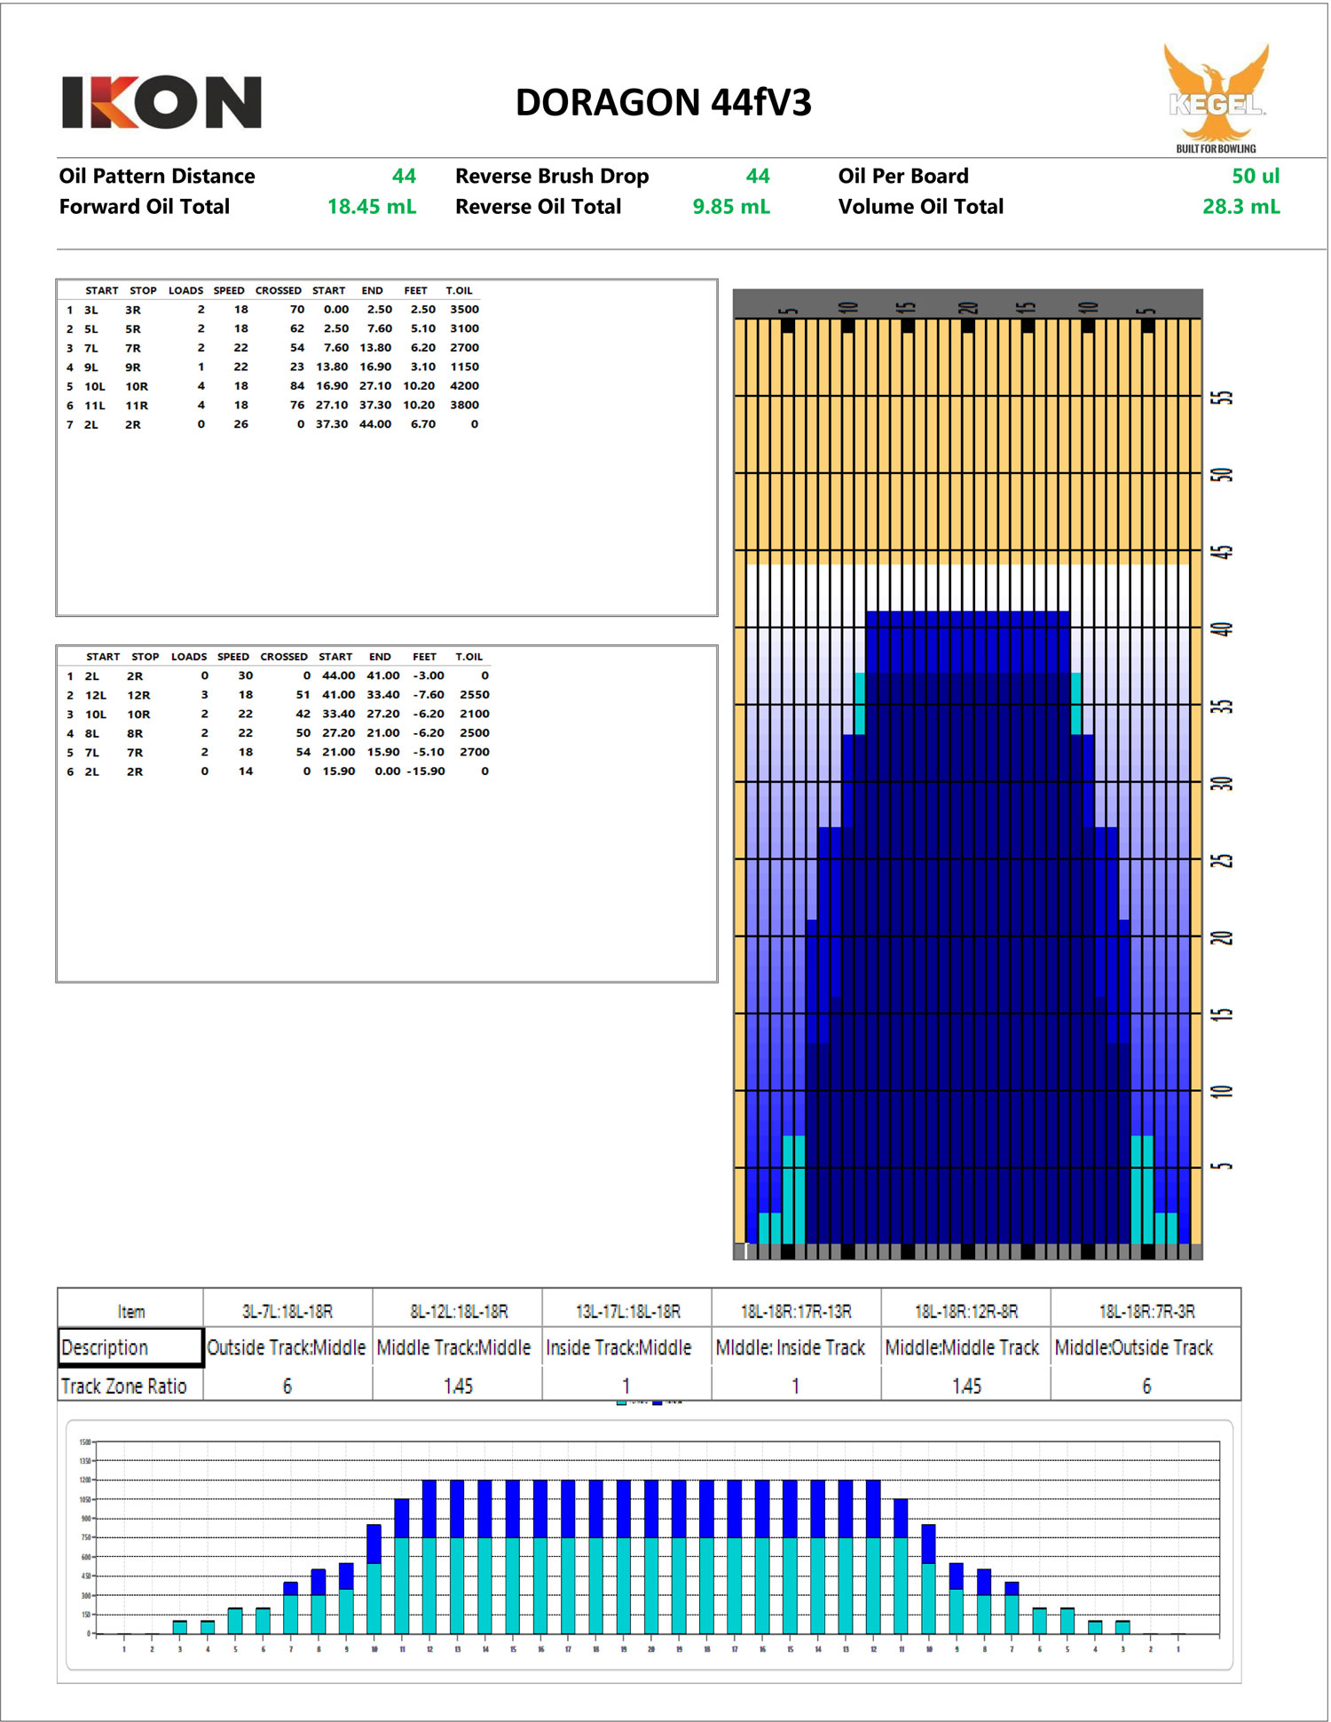Click the Oil Per Board value 50 ul

coord(1256,176)
